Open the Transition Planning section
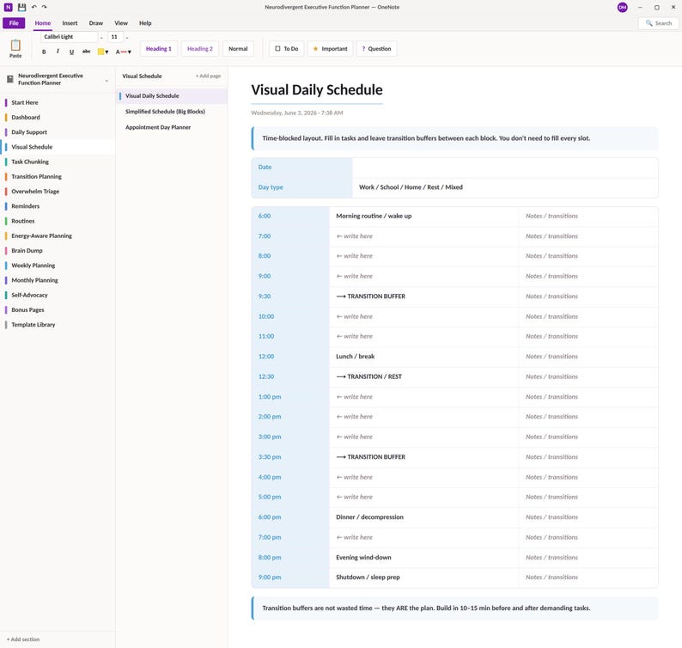The image size is (682, 648). [x=58, y=177]
